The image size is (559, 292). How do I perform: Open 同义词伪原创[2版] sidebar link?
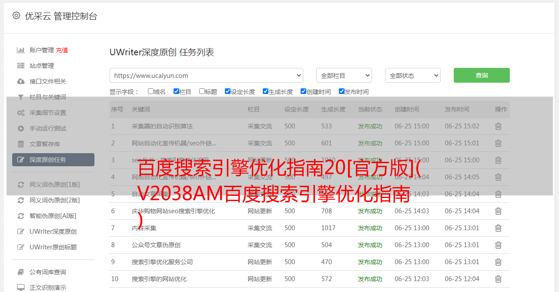[x=55, y=200]
